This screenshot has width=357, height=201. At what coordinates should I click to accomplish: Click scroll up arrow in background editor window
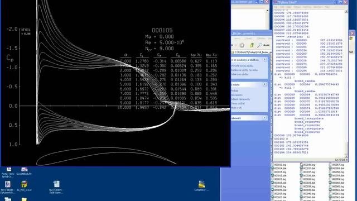tap(268, 11)
